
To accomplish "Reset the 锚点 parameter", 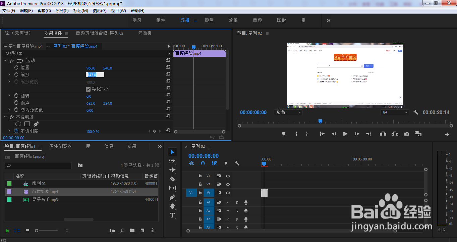I will tap(168, 103).
